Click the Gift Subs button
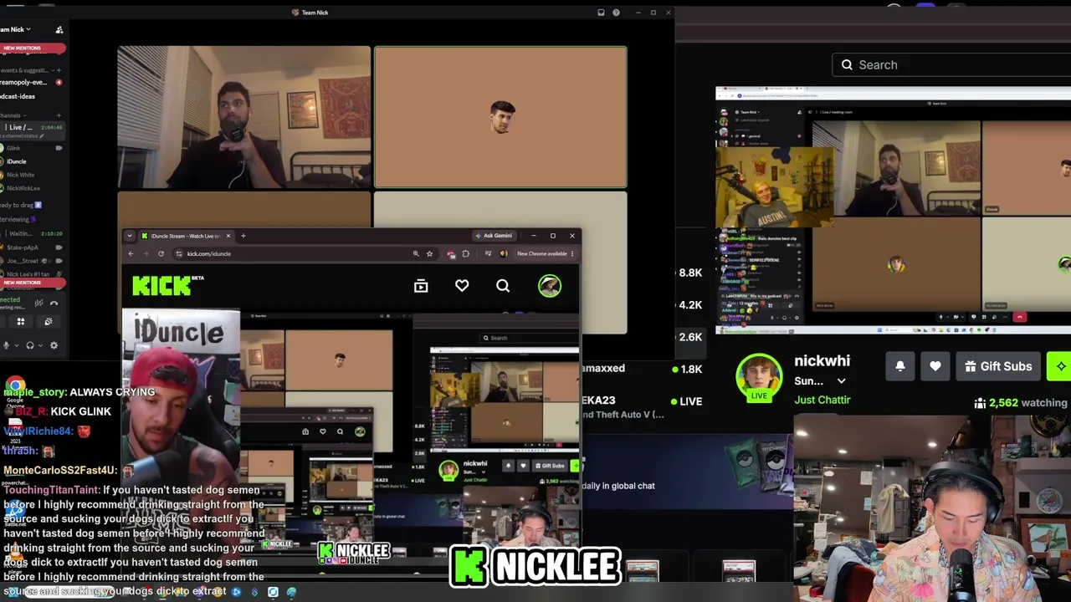Screen dimensions: 1071x602 click(x=998, y=366)
